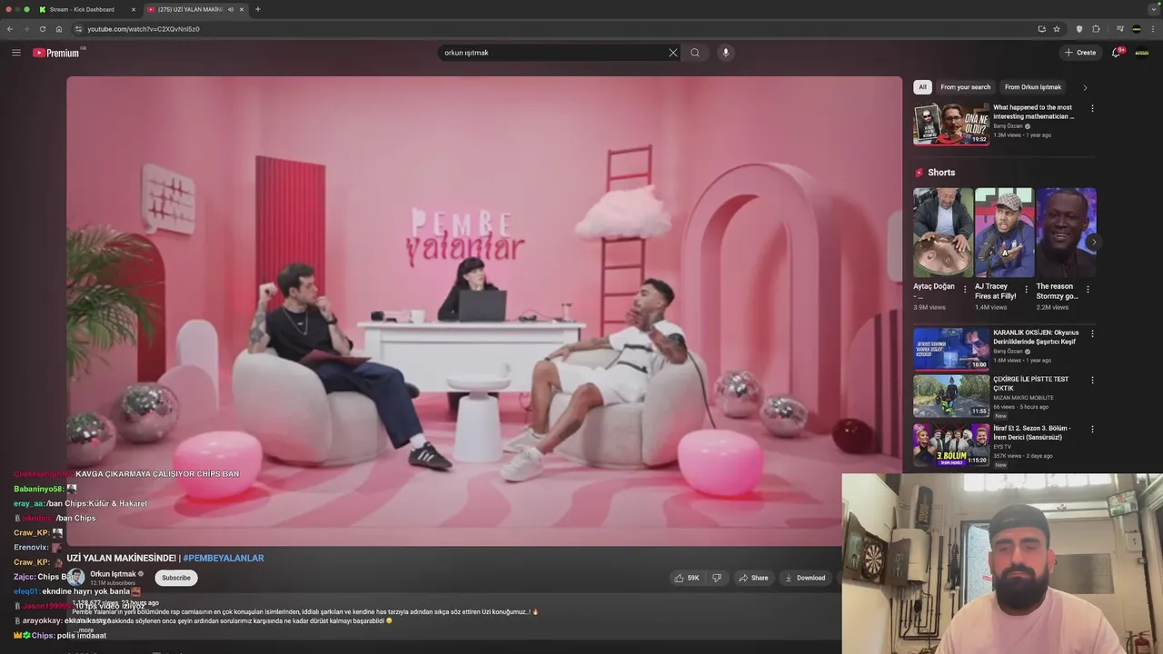Like the video with 59K thumbs up
The width and height of the screenshot is (1163, 654).
(x=687, y=578)
